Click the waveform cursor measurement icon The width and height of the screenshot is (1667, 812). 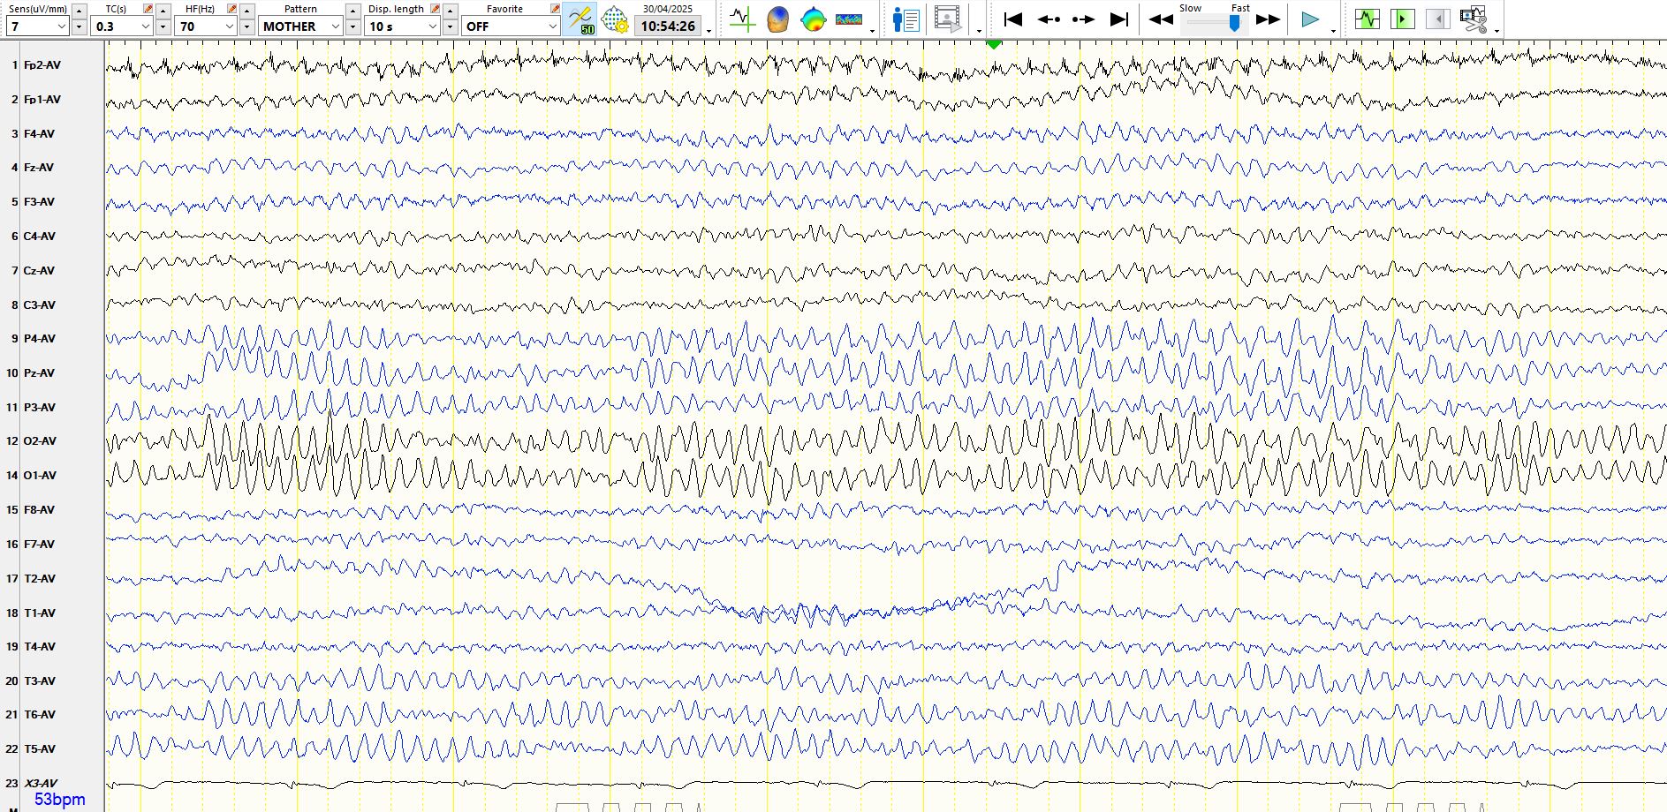(742, 19)
